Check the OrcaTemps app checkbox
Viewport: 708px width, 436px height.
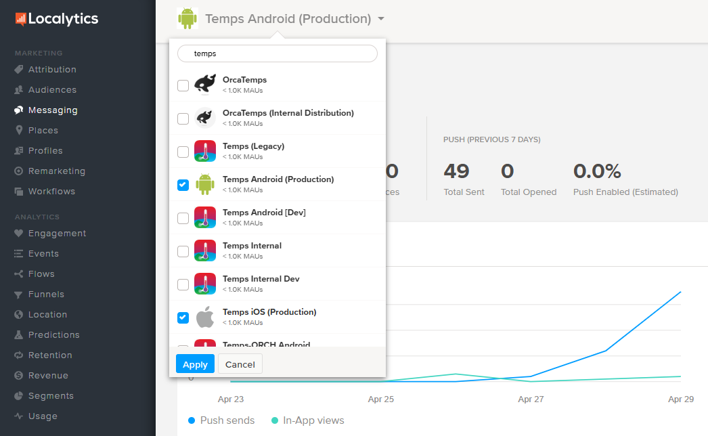point(183,85)
